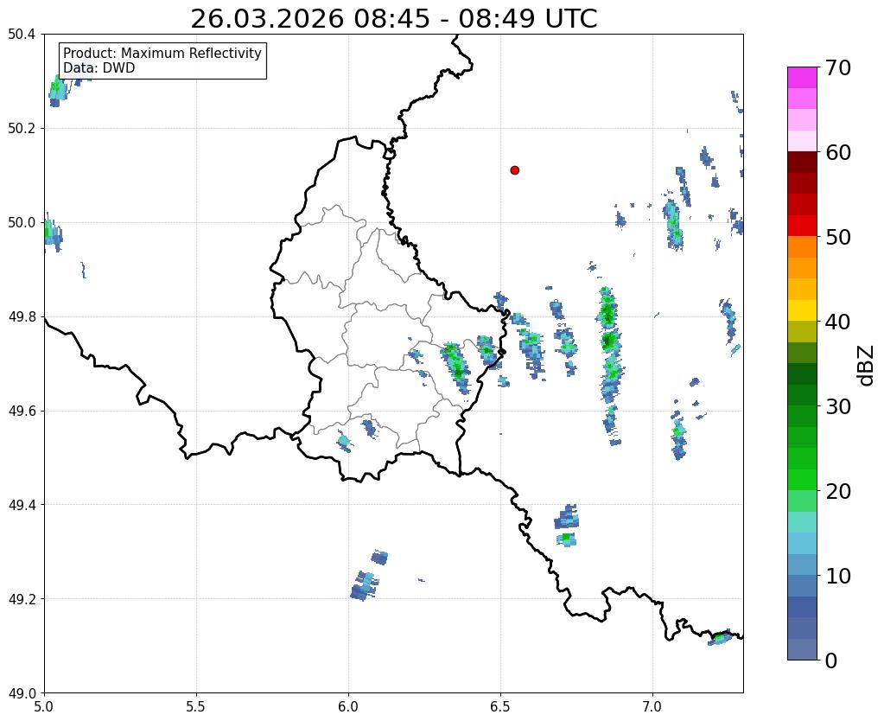Click the 'Data: DWD' label
This screenshot has height=721, width=884.
click(99, 68)
